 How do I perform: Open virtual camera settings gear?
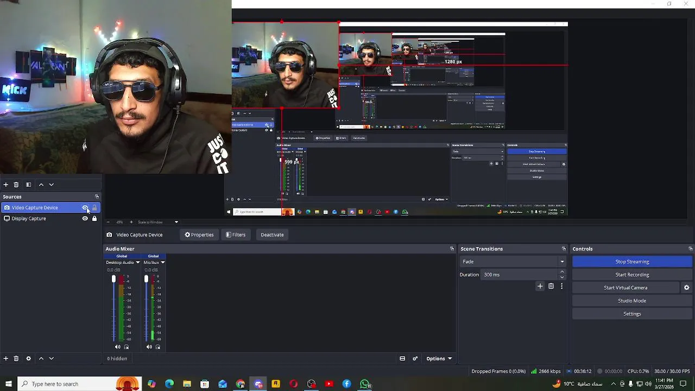(x=686, y=288)
